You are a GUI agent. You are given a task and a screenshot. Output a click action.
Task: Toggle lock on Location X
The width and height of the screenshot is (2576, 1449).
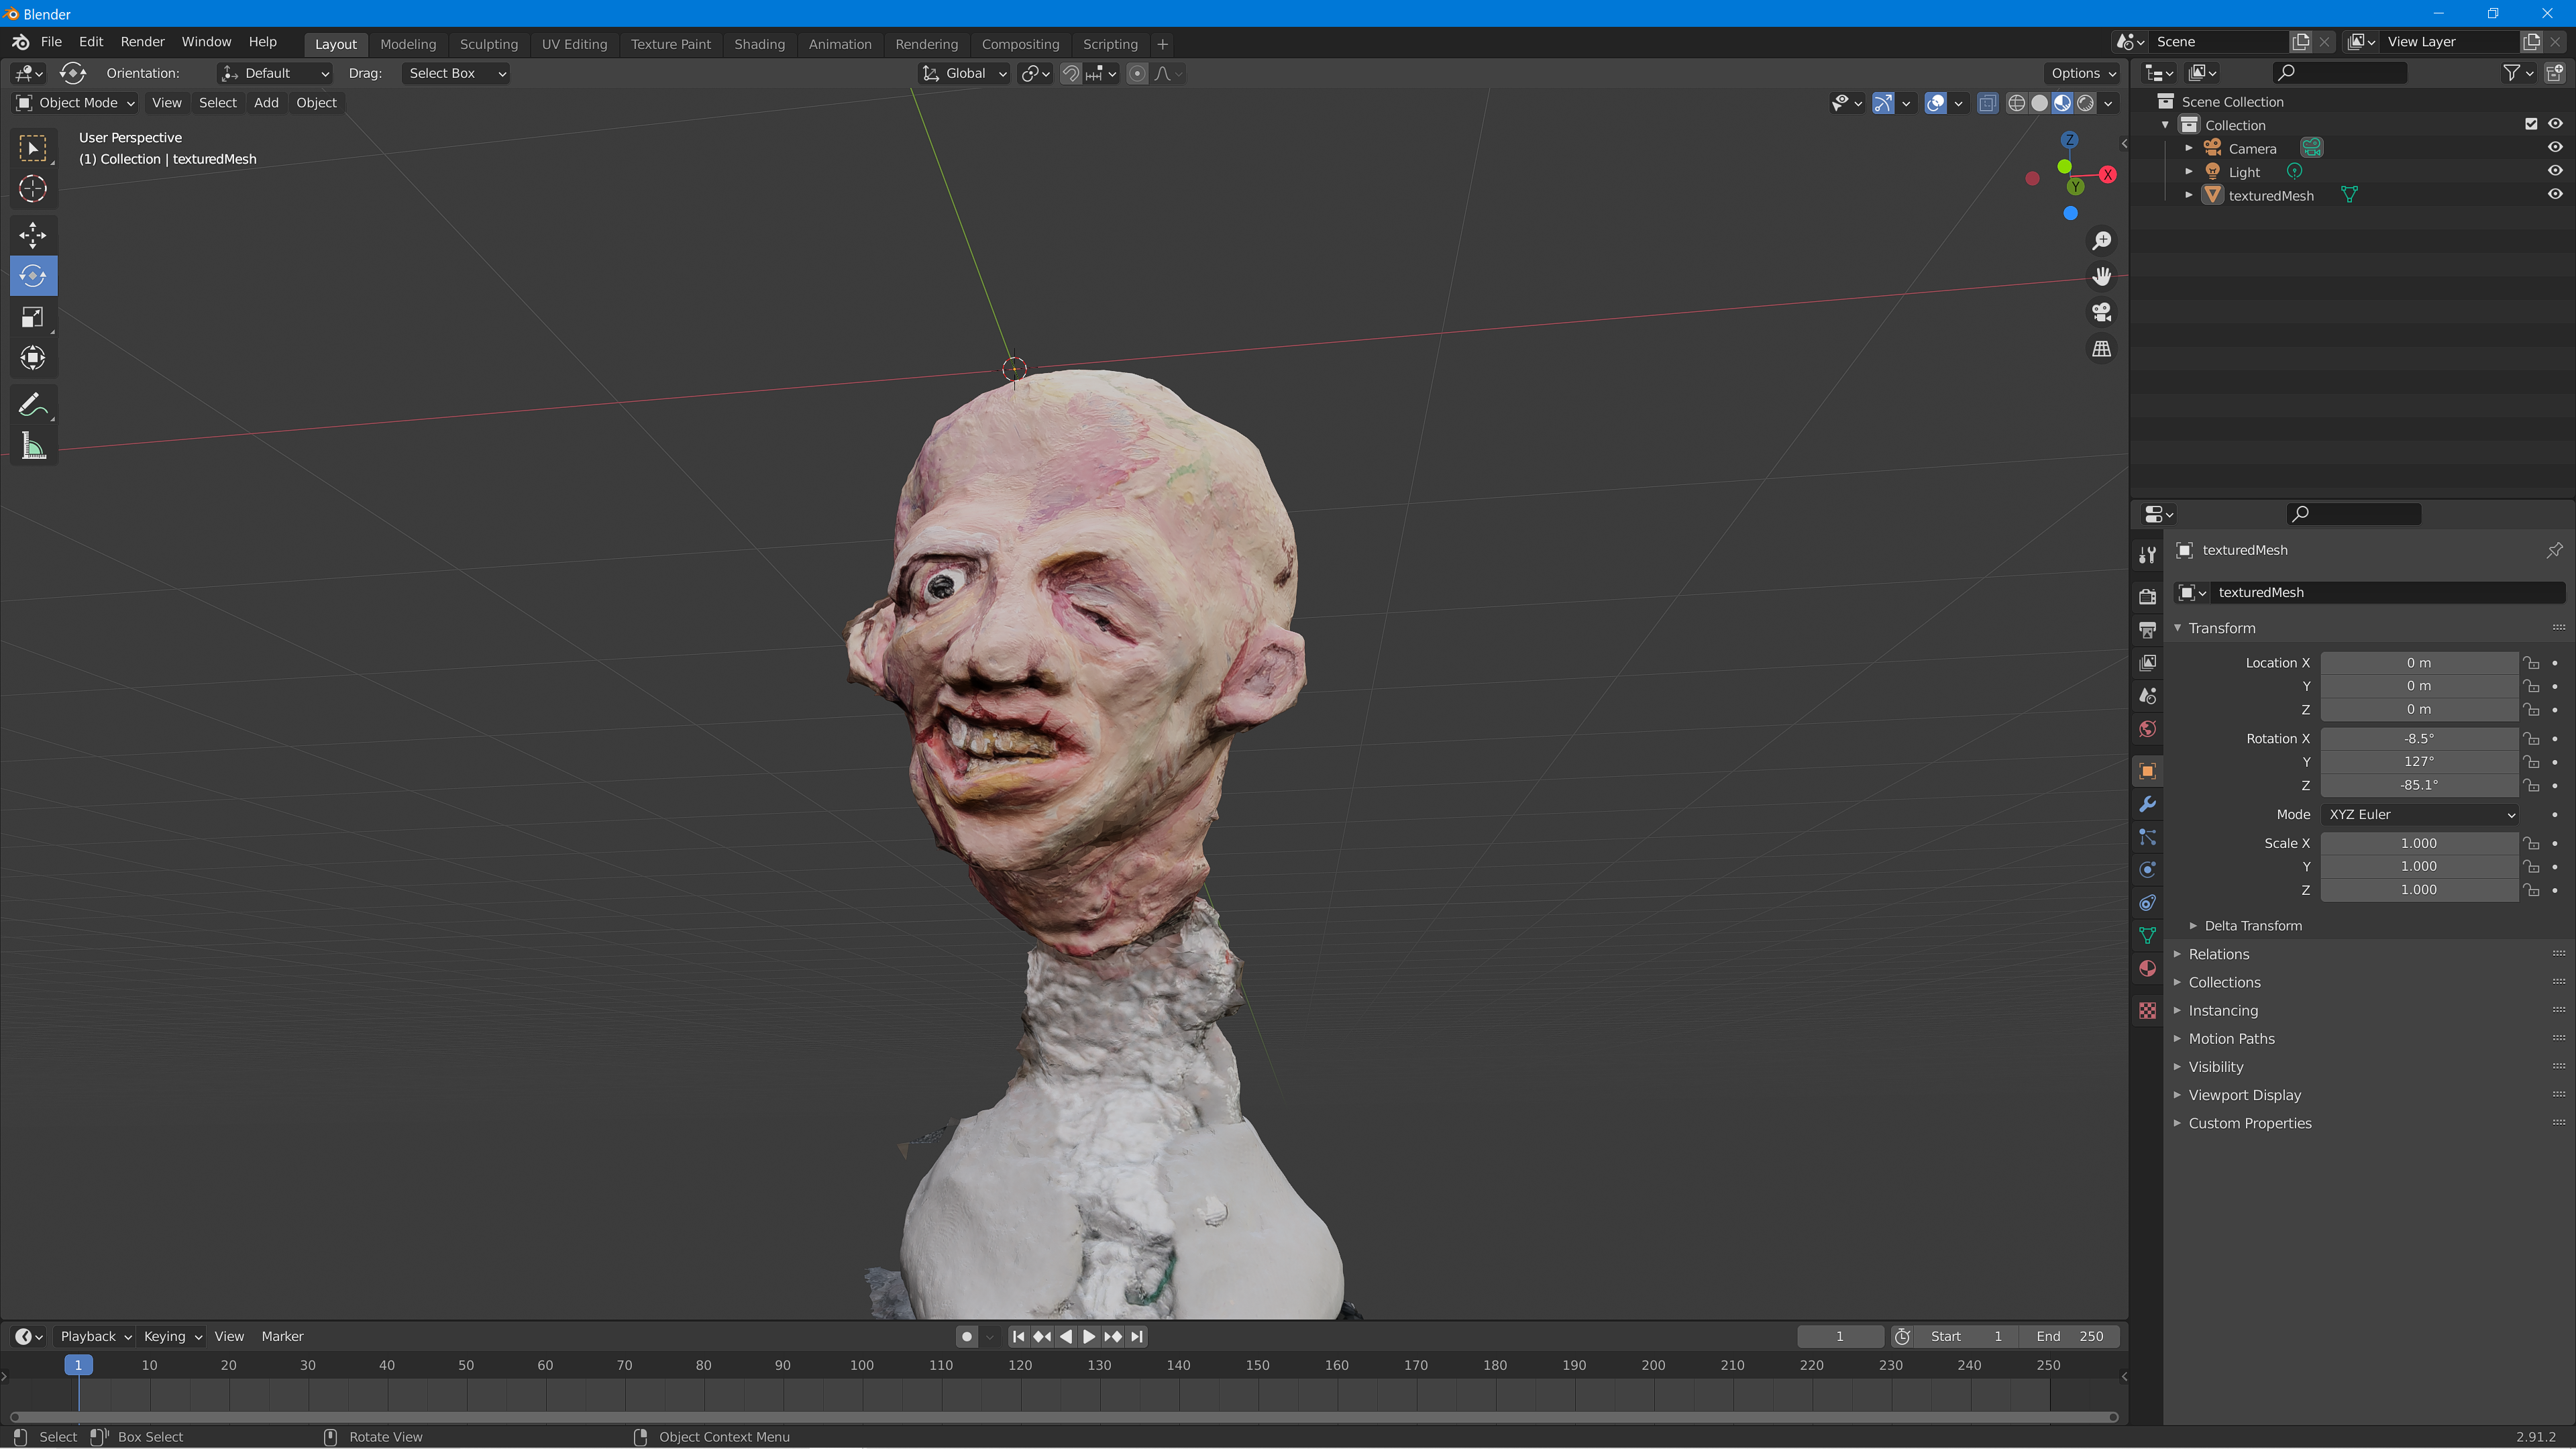(x=2531, y=663)
